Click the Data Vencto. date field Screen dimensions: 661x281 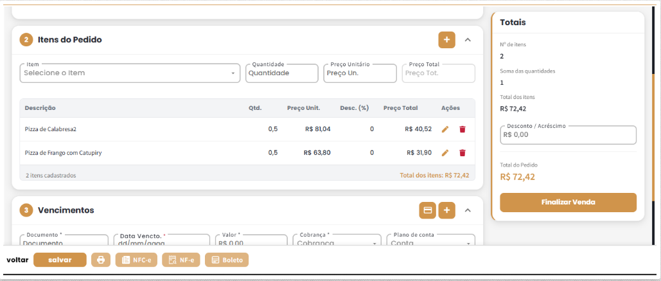(162, 240)
